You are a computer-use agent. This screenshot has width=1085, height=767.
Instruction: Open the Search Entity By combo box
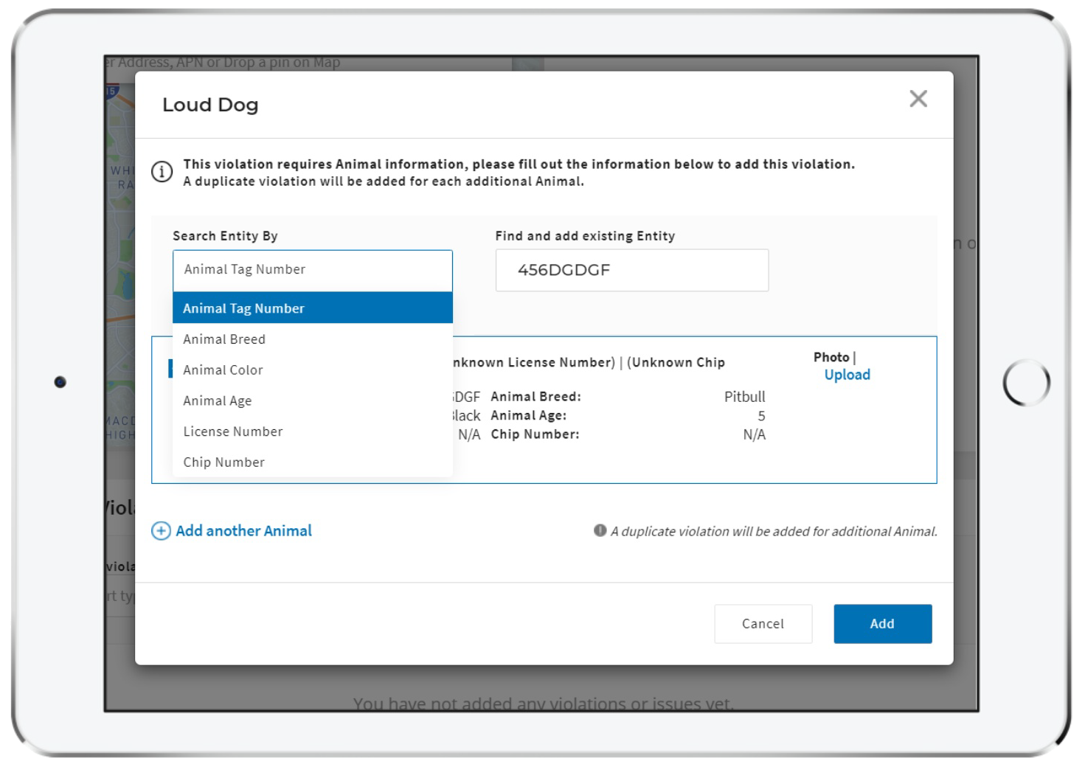(312, 270)
